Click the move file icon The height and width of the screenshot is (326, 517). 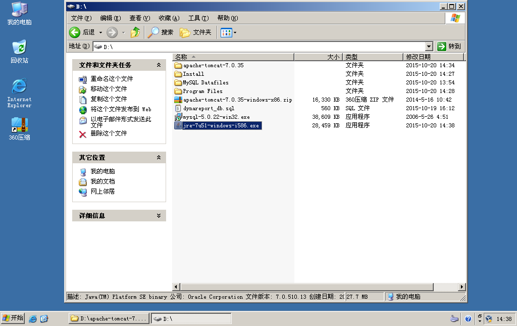pyautogui.click(x=83, y=89)
